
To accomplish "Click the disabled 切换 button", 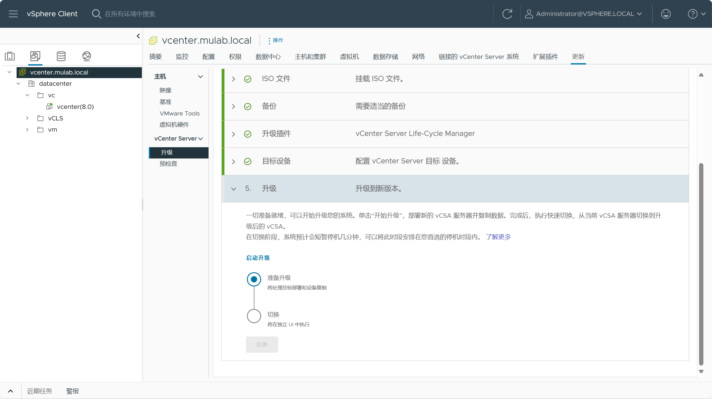I will click(x=262, y=344).
